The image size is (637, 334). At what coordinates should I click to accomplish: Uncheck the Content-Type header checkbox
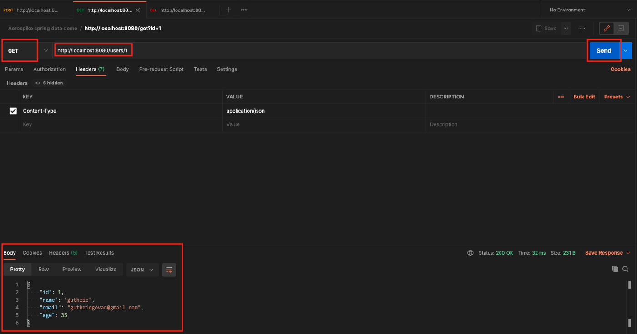click(13, 111)
